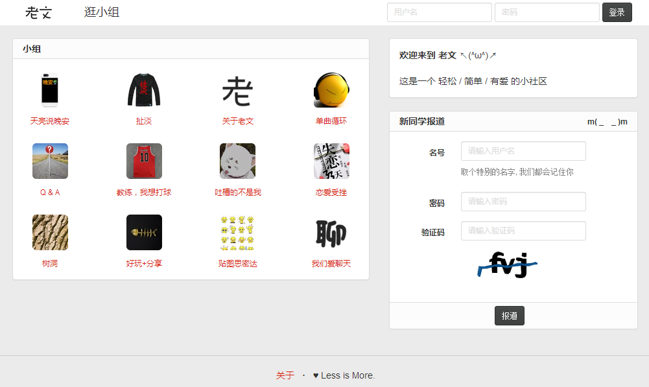Open the 贴图思密达 emoji grid icon
The height and width of the screenshot is (387, 649).
tap(237, 232)
